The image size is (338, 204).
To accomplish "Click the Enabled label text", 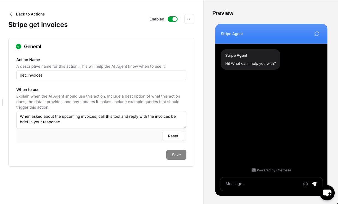I will (x=157, y=19).
